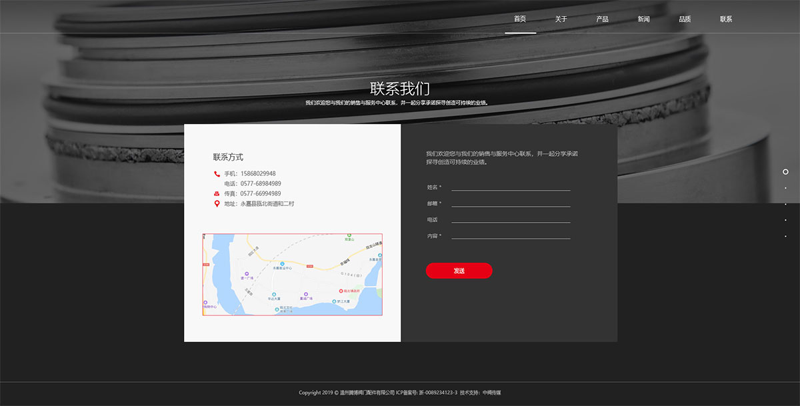Open the 首页 navigation tab
The image size is (800, 406).
click(x=520, y=19)
